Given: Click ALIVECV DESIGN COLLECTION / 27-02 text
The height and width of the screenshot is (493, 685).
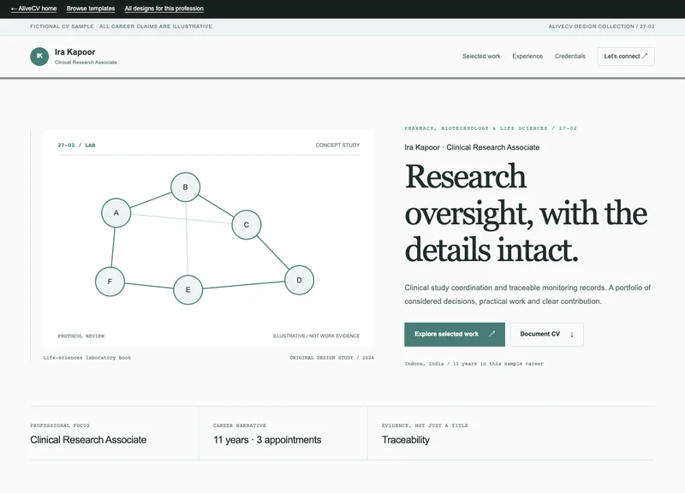Looking at the screenshot, I should (x=602, y=27).
